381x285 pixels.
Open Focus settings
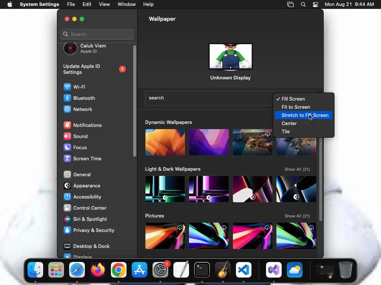(75, 147)
